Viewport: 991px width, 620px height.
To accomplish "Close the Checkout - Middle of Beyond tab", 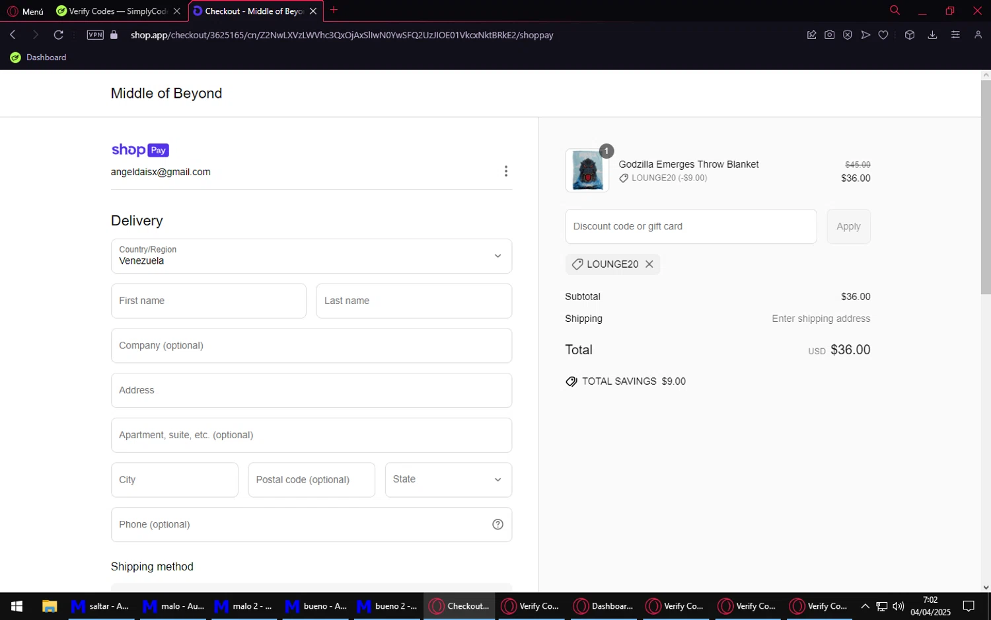I will (x=313, y=11).
